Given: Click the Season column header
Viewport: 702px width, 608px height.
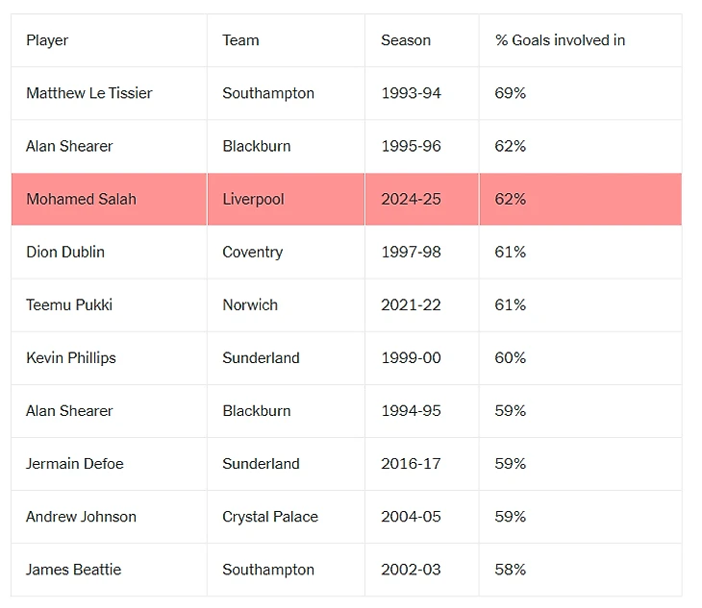Looking at the screenshot, I should (x=406, y=40).
